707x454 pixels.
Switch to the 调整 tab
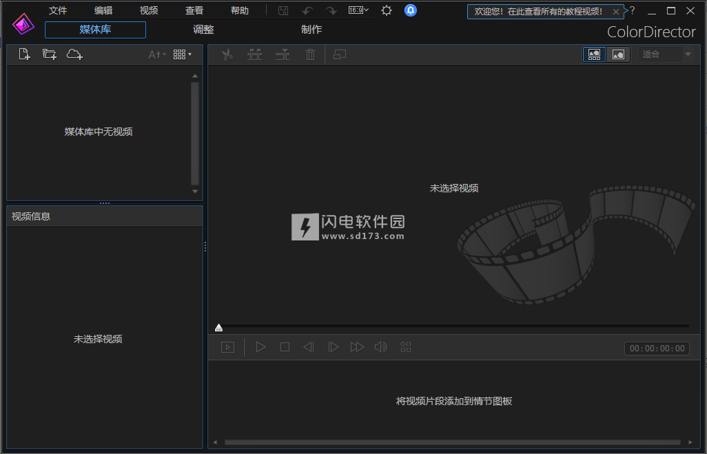pos(203,30)
